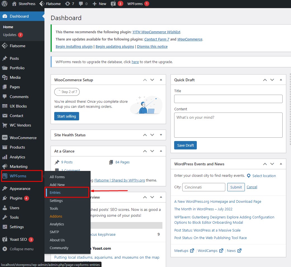
Task: Click the Tools wrench icon in sidebar
Action: (5, 217)
